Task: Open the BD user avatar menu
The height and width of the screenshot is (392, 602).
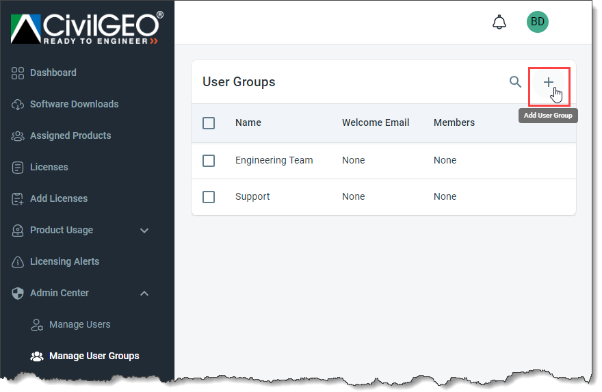Action: 538,22
